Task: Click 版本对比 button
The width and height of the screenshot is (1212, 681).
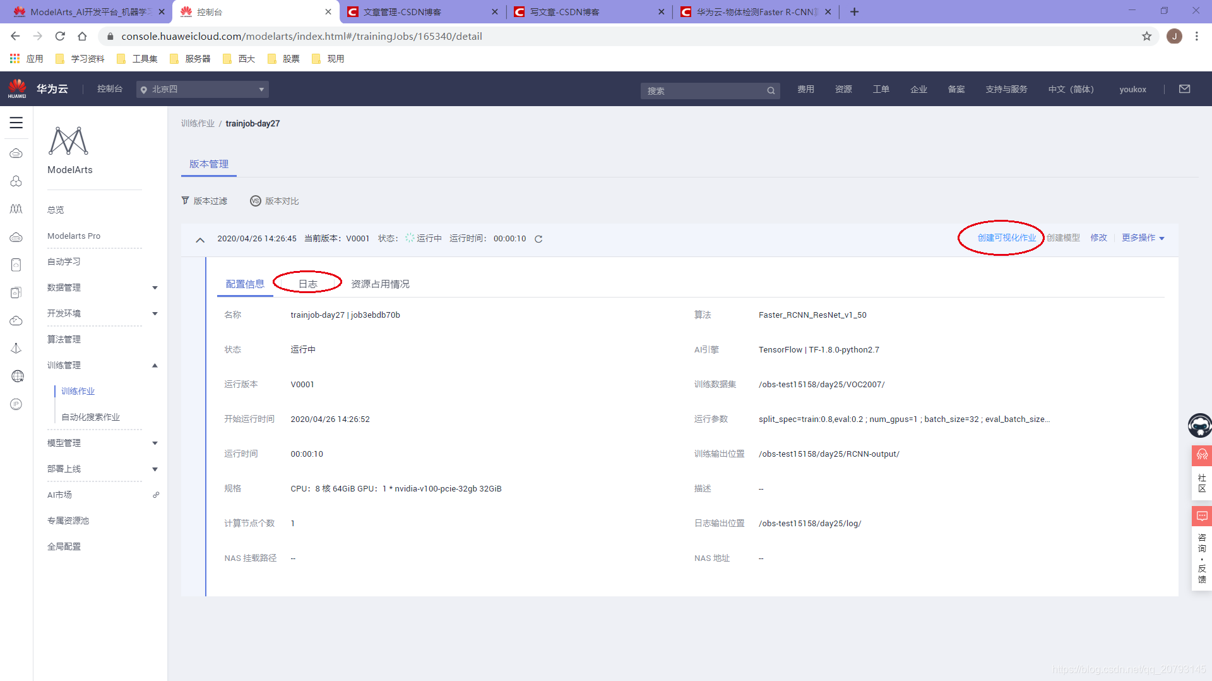Action: 275,201
